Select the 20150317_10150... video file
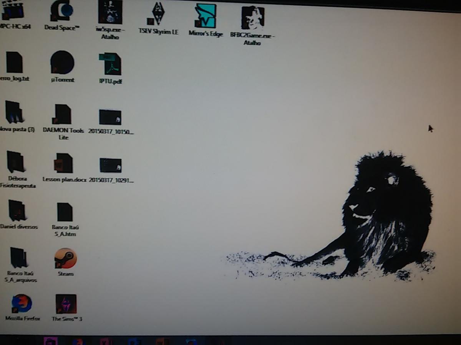 110,117
